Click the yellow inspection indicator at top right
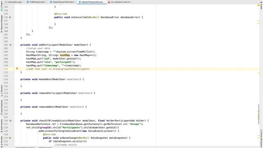The height and width of the screenshot is (148, 263). tap(258, 5)
